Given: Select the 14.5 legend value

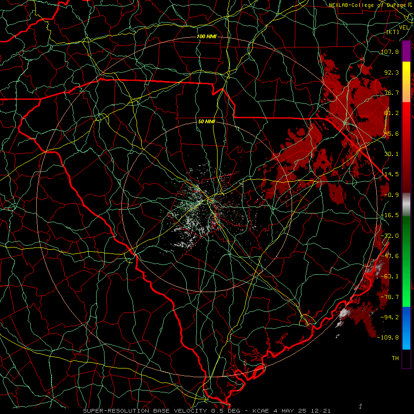Looking at the screenshot, I should 391,174.
